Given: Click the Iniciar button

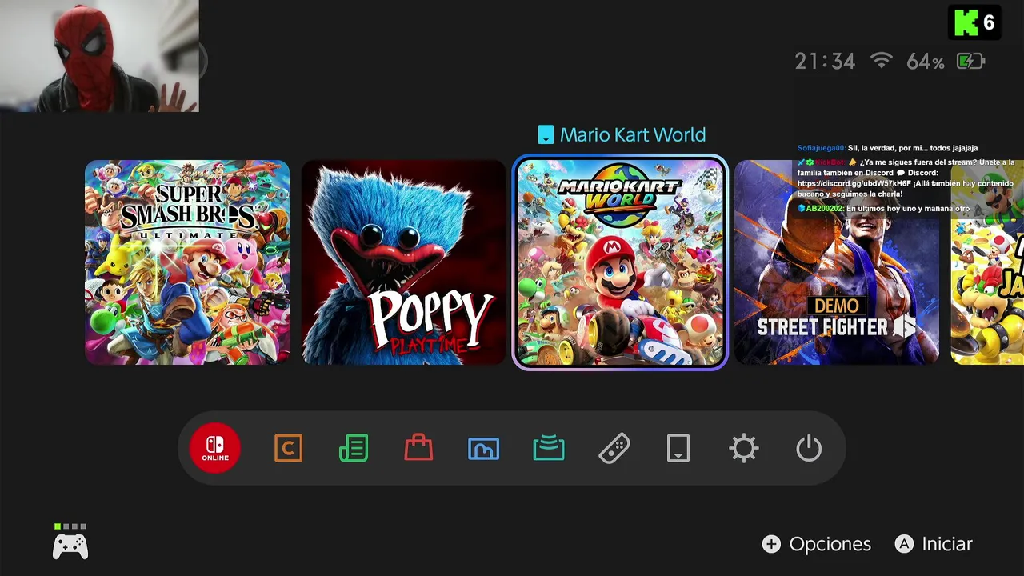Looking at the screenshot, I should tap(934, 544).
